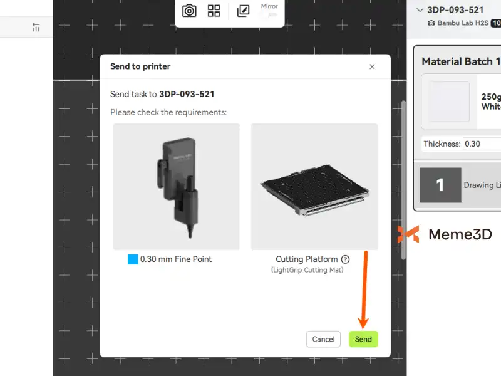Click the Thickness input field
Screen dimensions: 501x376
tap(481, 144)
